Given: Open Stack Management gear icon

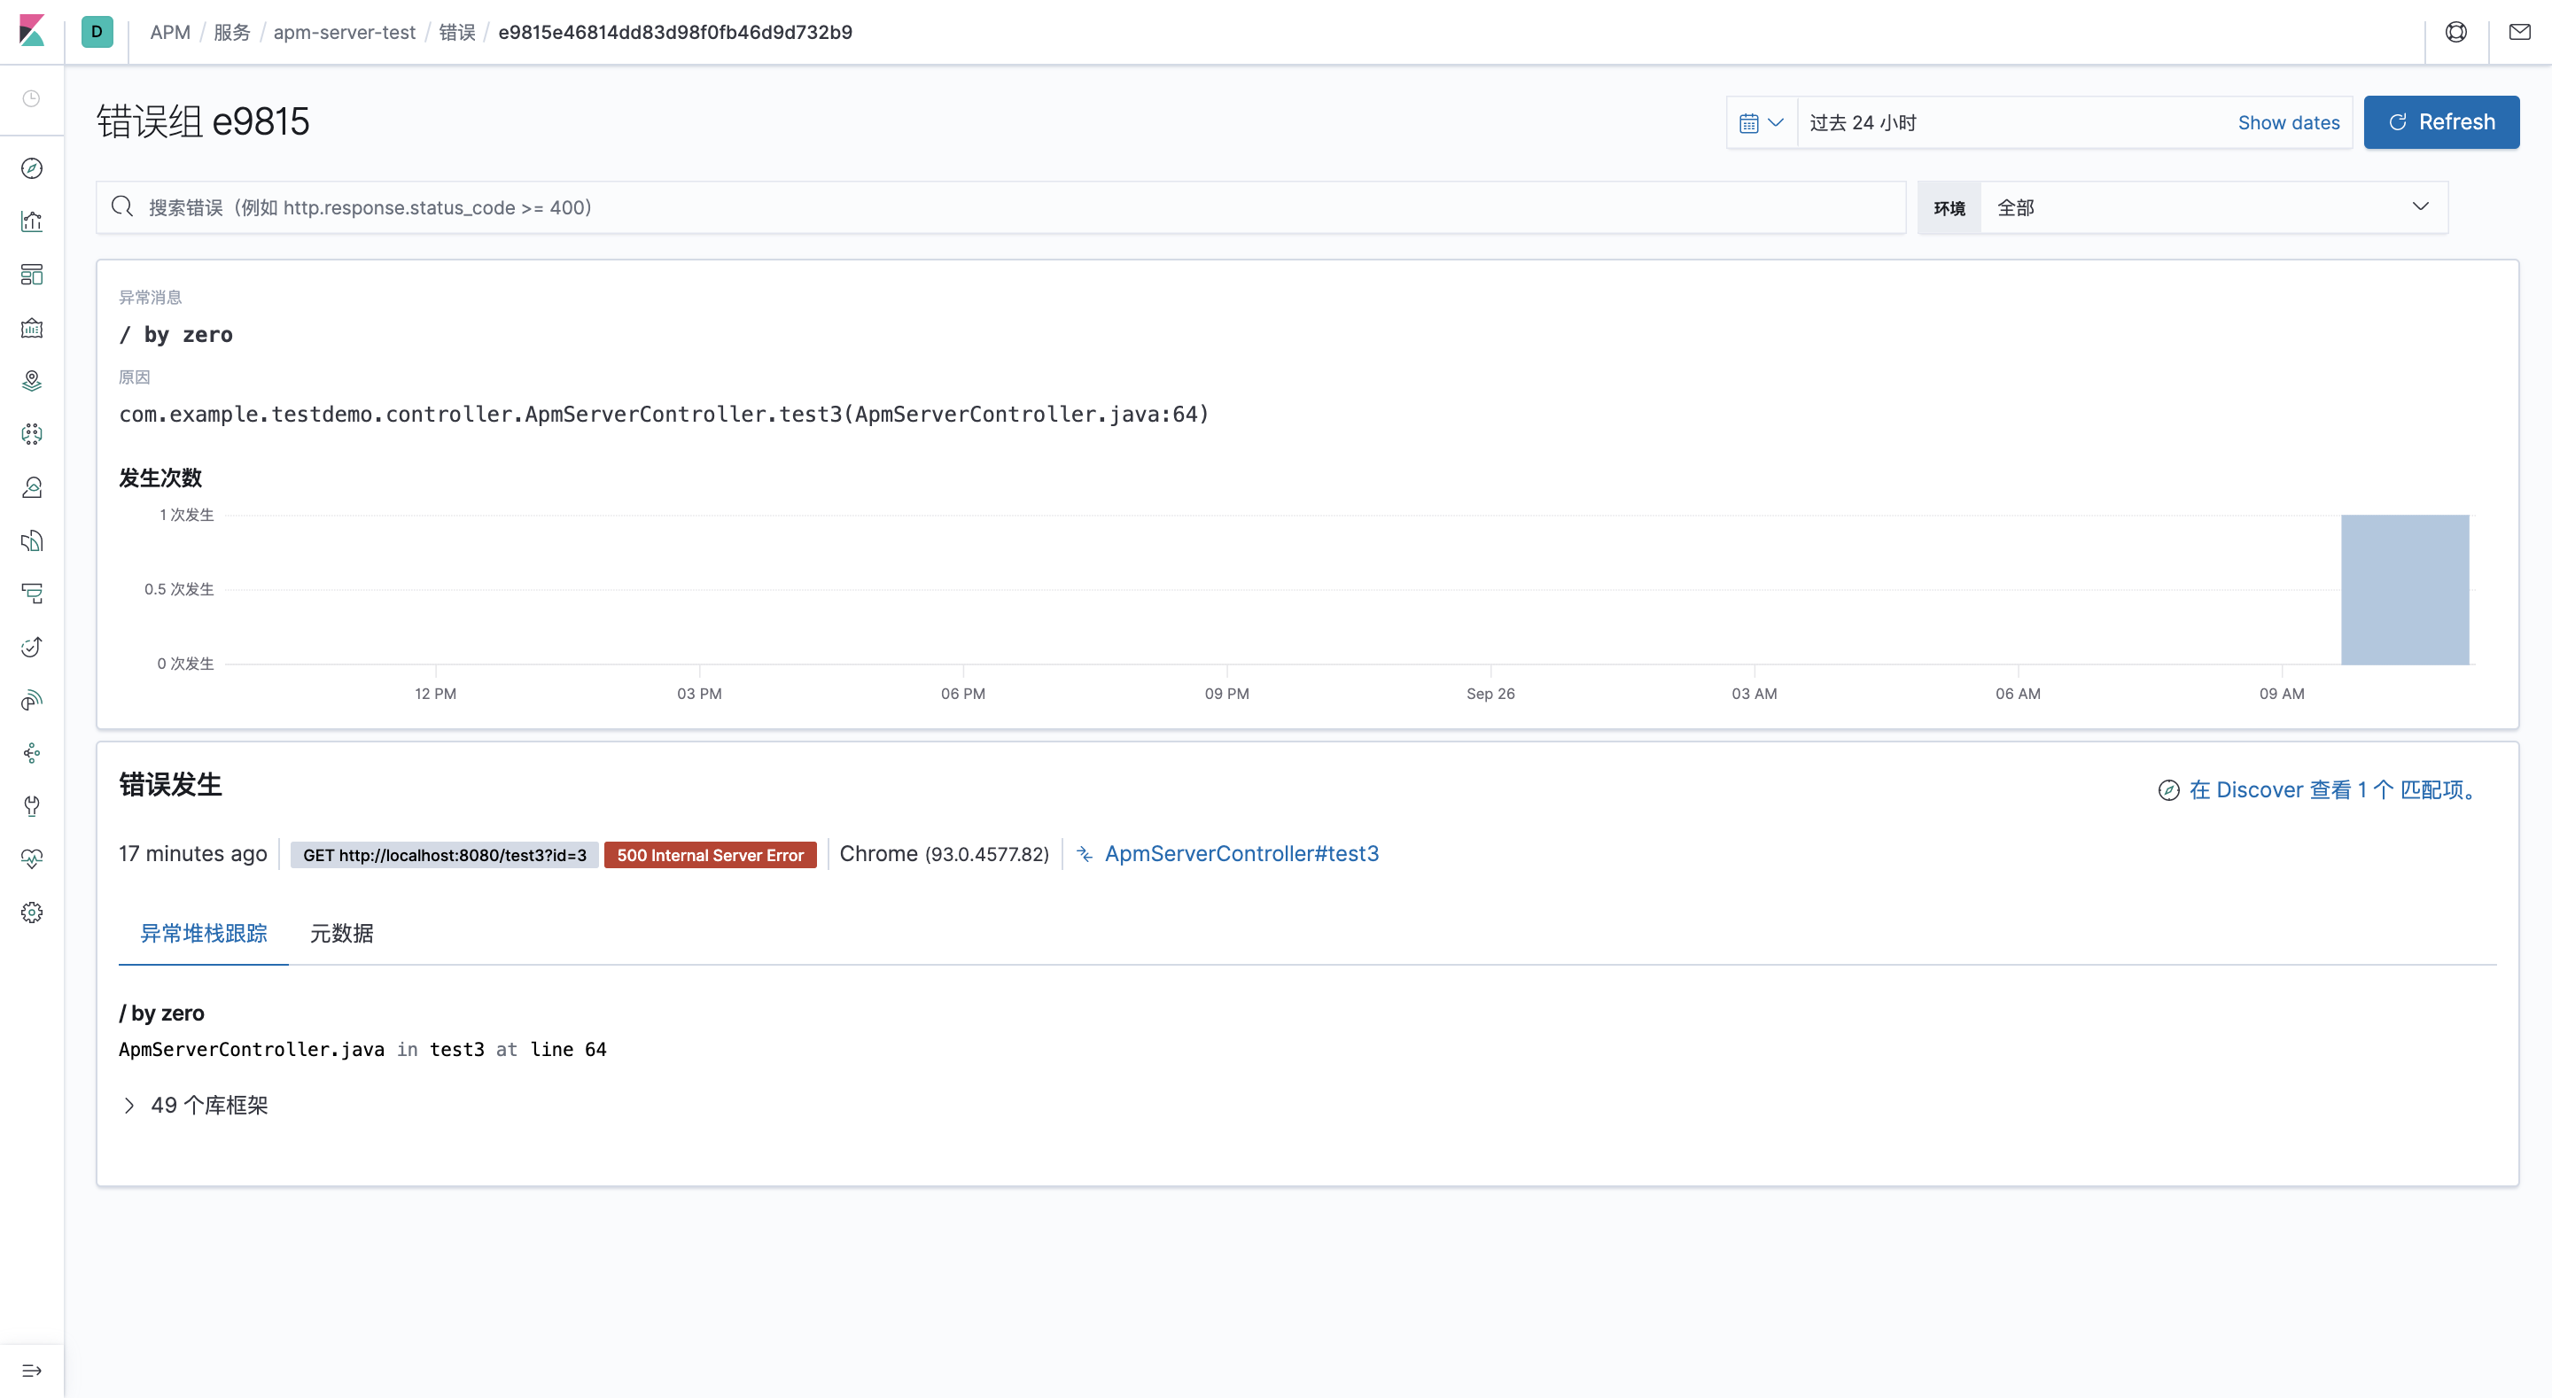Looking at the screenshot, I should click(31, 912).
